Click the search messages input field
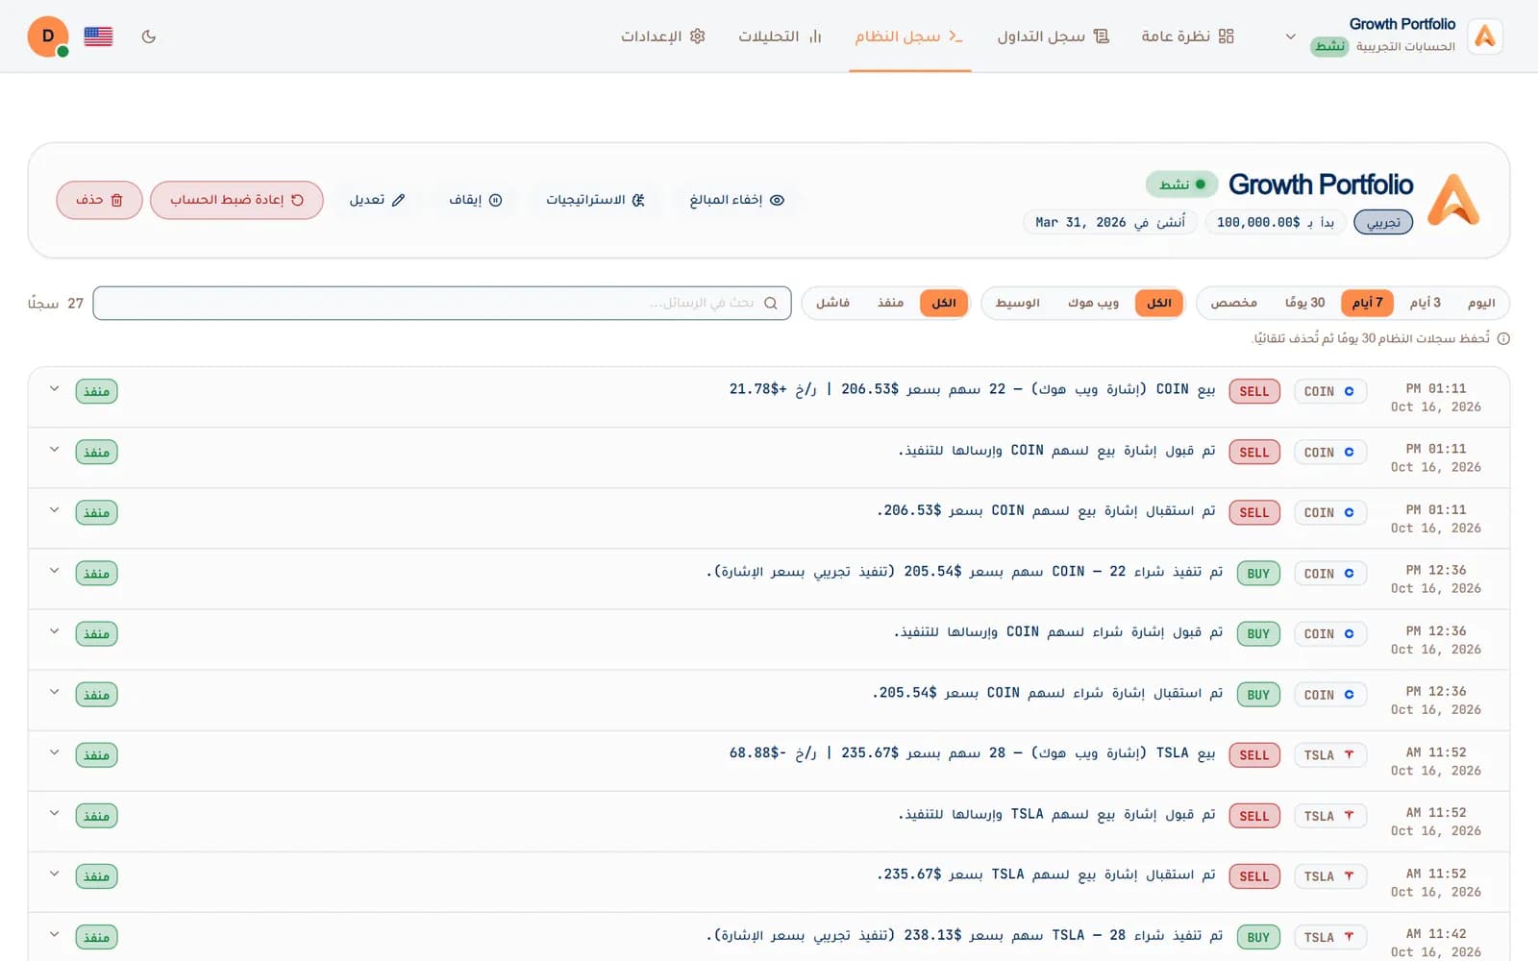The image size is (1538, 961). pos(442,303)
